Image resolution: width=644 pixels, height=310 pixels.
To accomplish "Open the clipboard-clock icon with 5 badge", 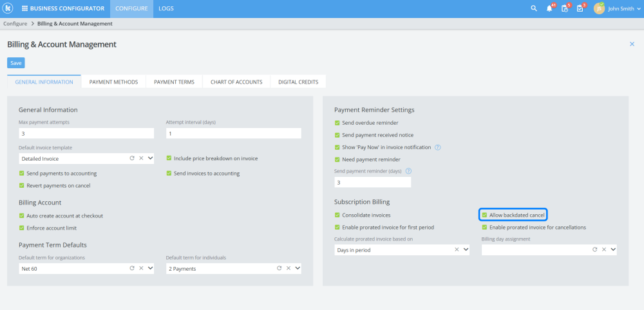I will [x=565, y=8].
